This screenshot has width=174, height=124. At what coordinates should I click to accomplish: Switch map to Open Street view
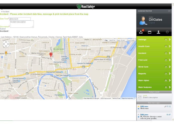click(x=121, y=40)
